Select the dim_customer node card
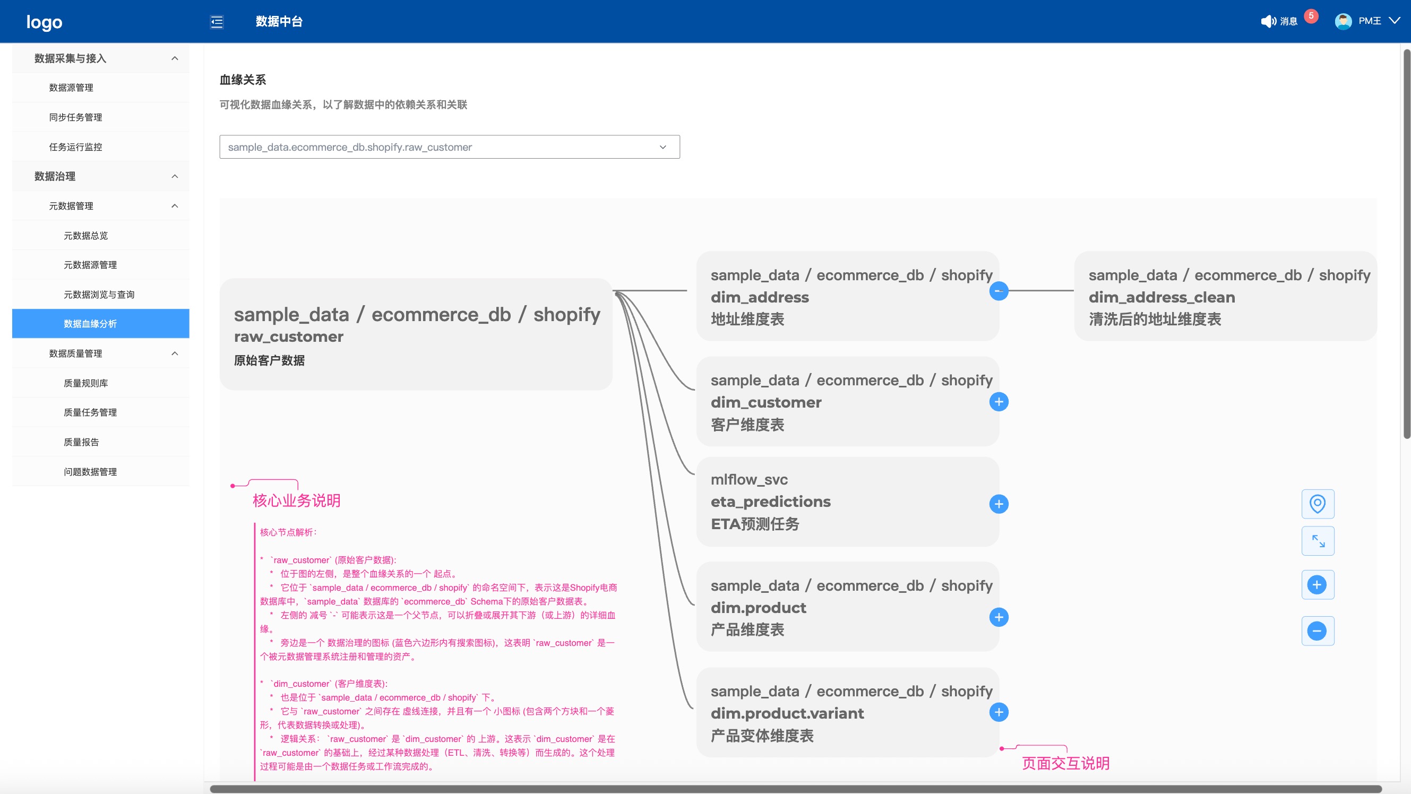Viewport: 1411px width, 794px height. click(848, 401)
